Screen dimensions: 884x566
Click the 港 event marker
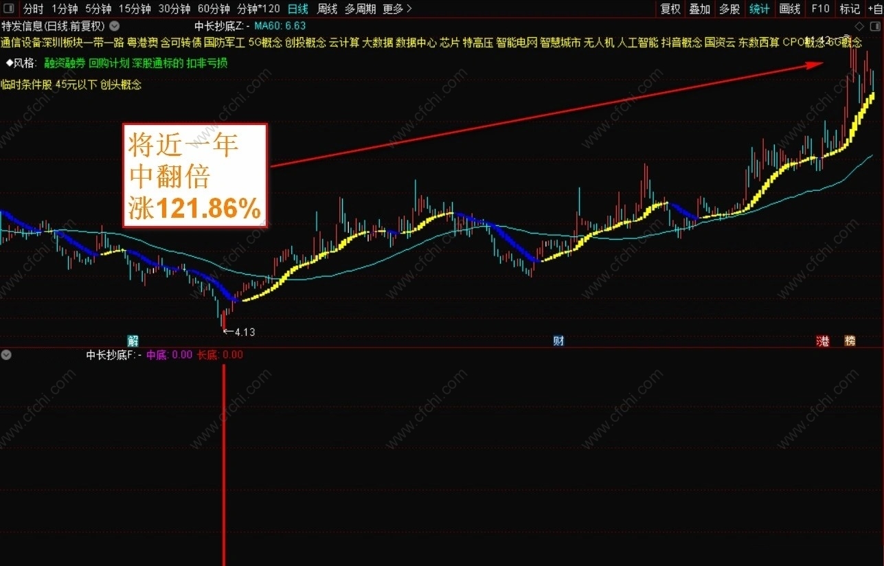[822, 340]
